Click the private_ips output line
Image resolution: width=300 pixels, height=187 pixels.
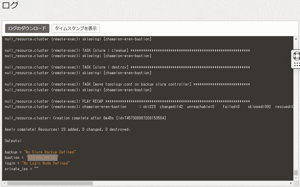22,169
